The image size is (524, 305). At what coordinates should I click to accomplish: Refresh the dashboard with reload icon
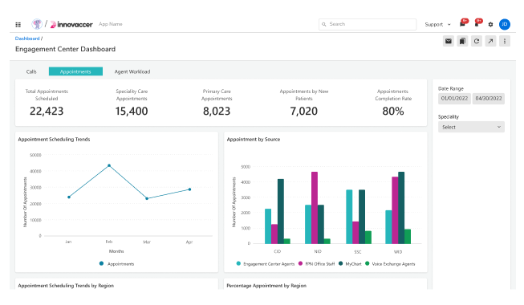477,41
